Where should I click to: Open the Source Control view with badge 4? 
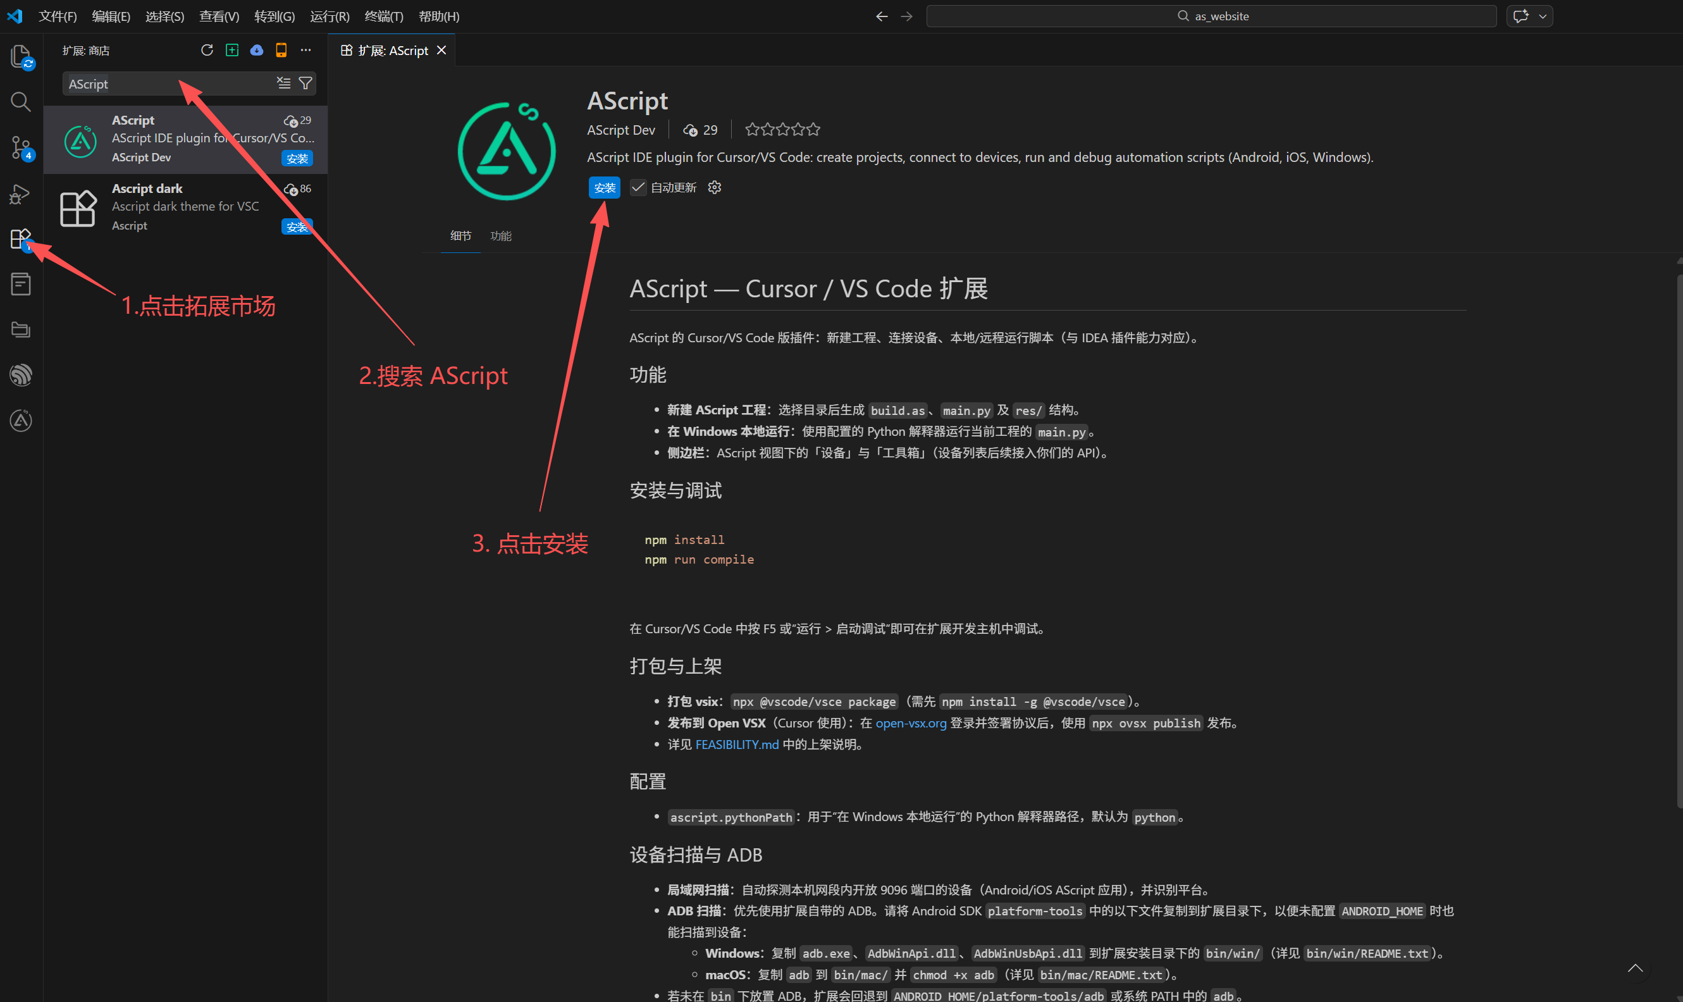[21, 147]
